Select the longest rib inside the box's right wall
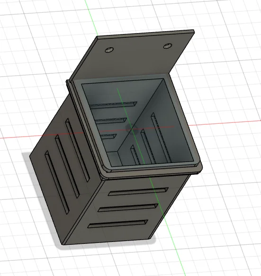261x276 pixels. tap(161, 138)
